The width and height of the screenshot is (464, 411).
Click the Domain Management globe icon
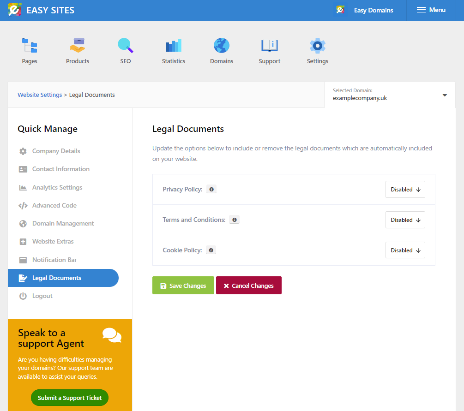(23, 224)
